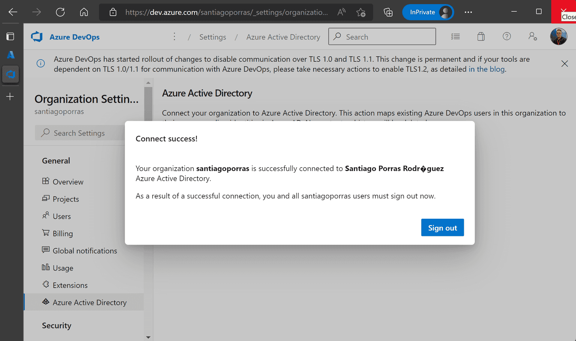Open the Azure DevOps logo home
Viewport: 576px width, 341px height.
(65, 37)
